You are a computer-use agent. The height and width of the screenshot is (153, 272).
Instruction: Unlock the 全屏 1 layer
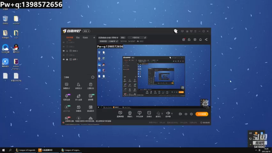67,59
